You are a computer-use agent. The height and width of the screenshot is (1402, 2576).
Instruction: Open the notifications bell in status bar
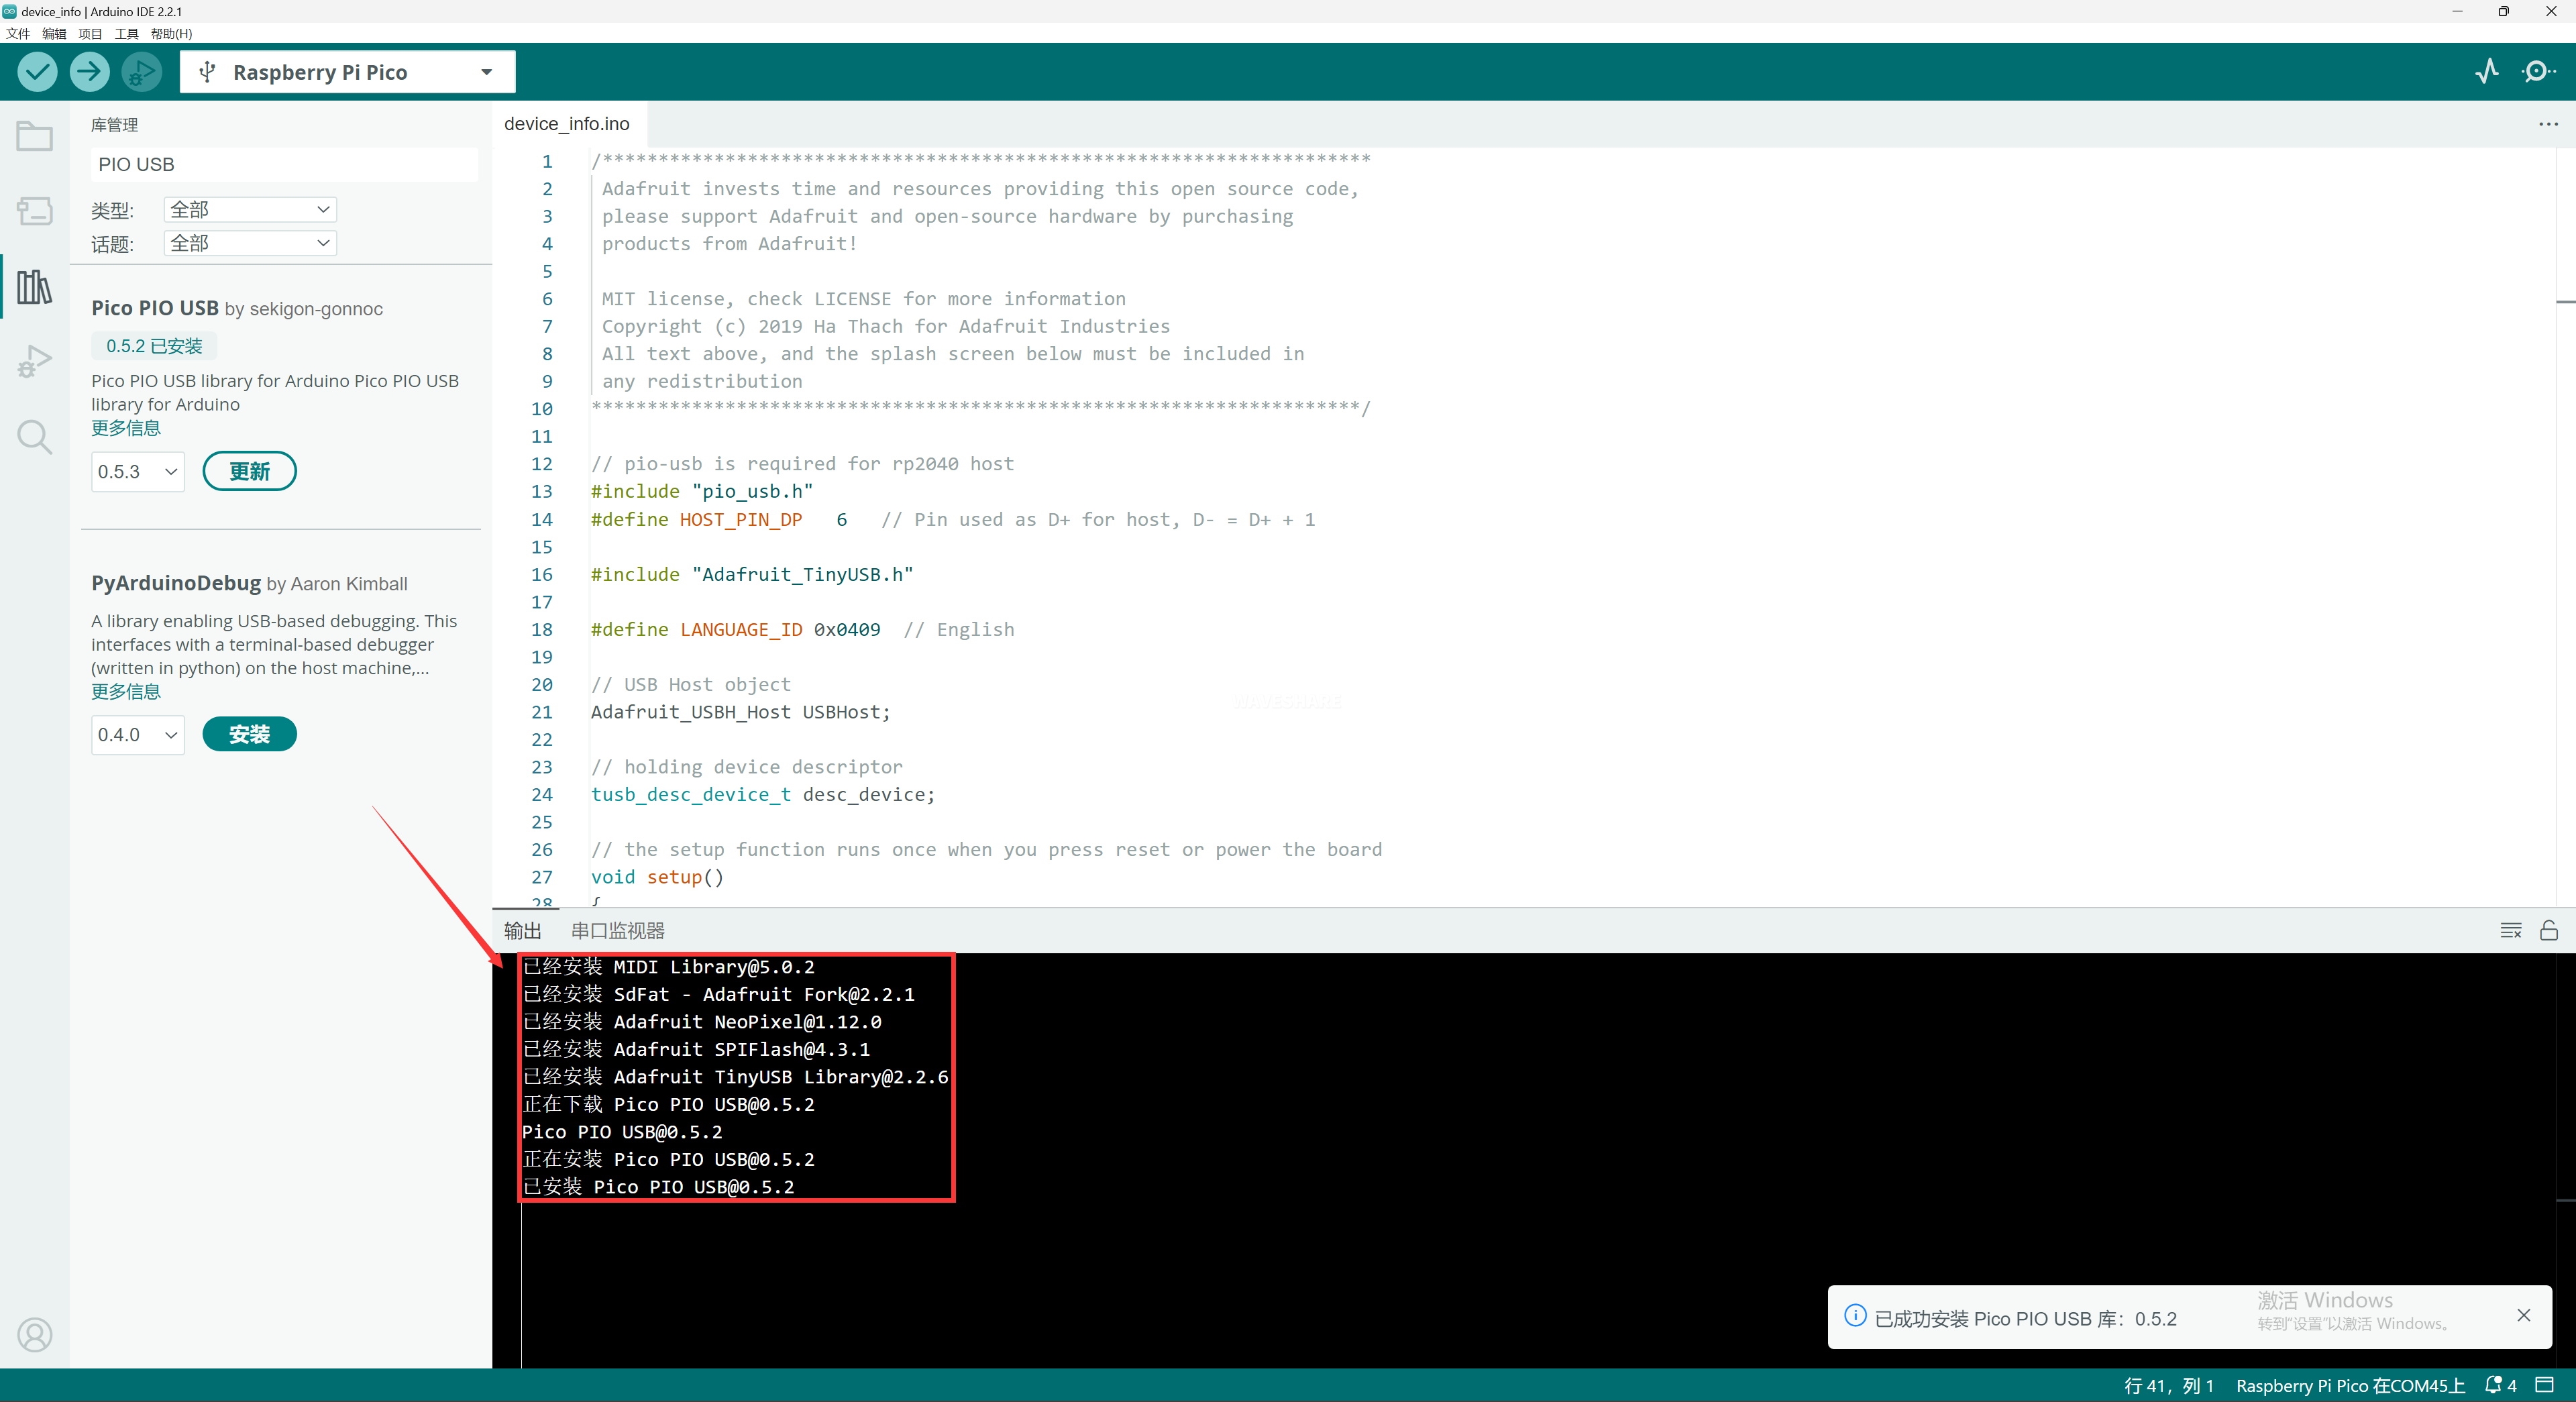coord(2500,1386)
